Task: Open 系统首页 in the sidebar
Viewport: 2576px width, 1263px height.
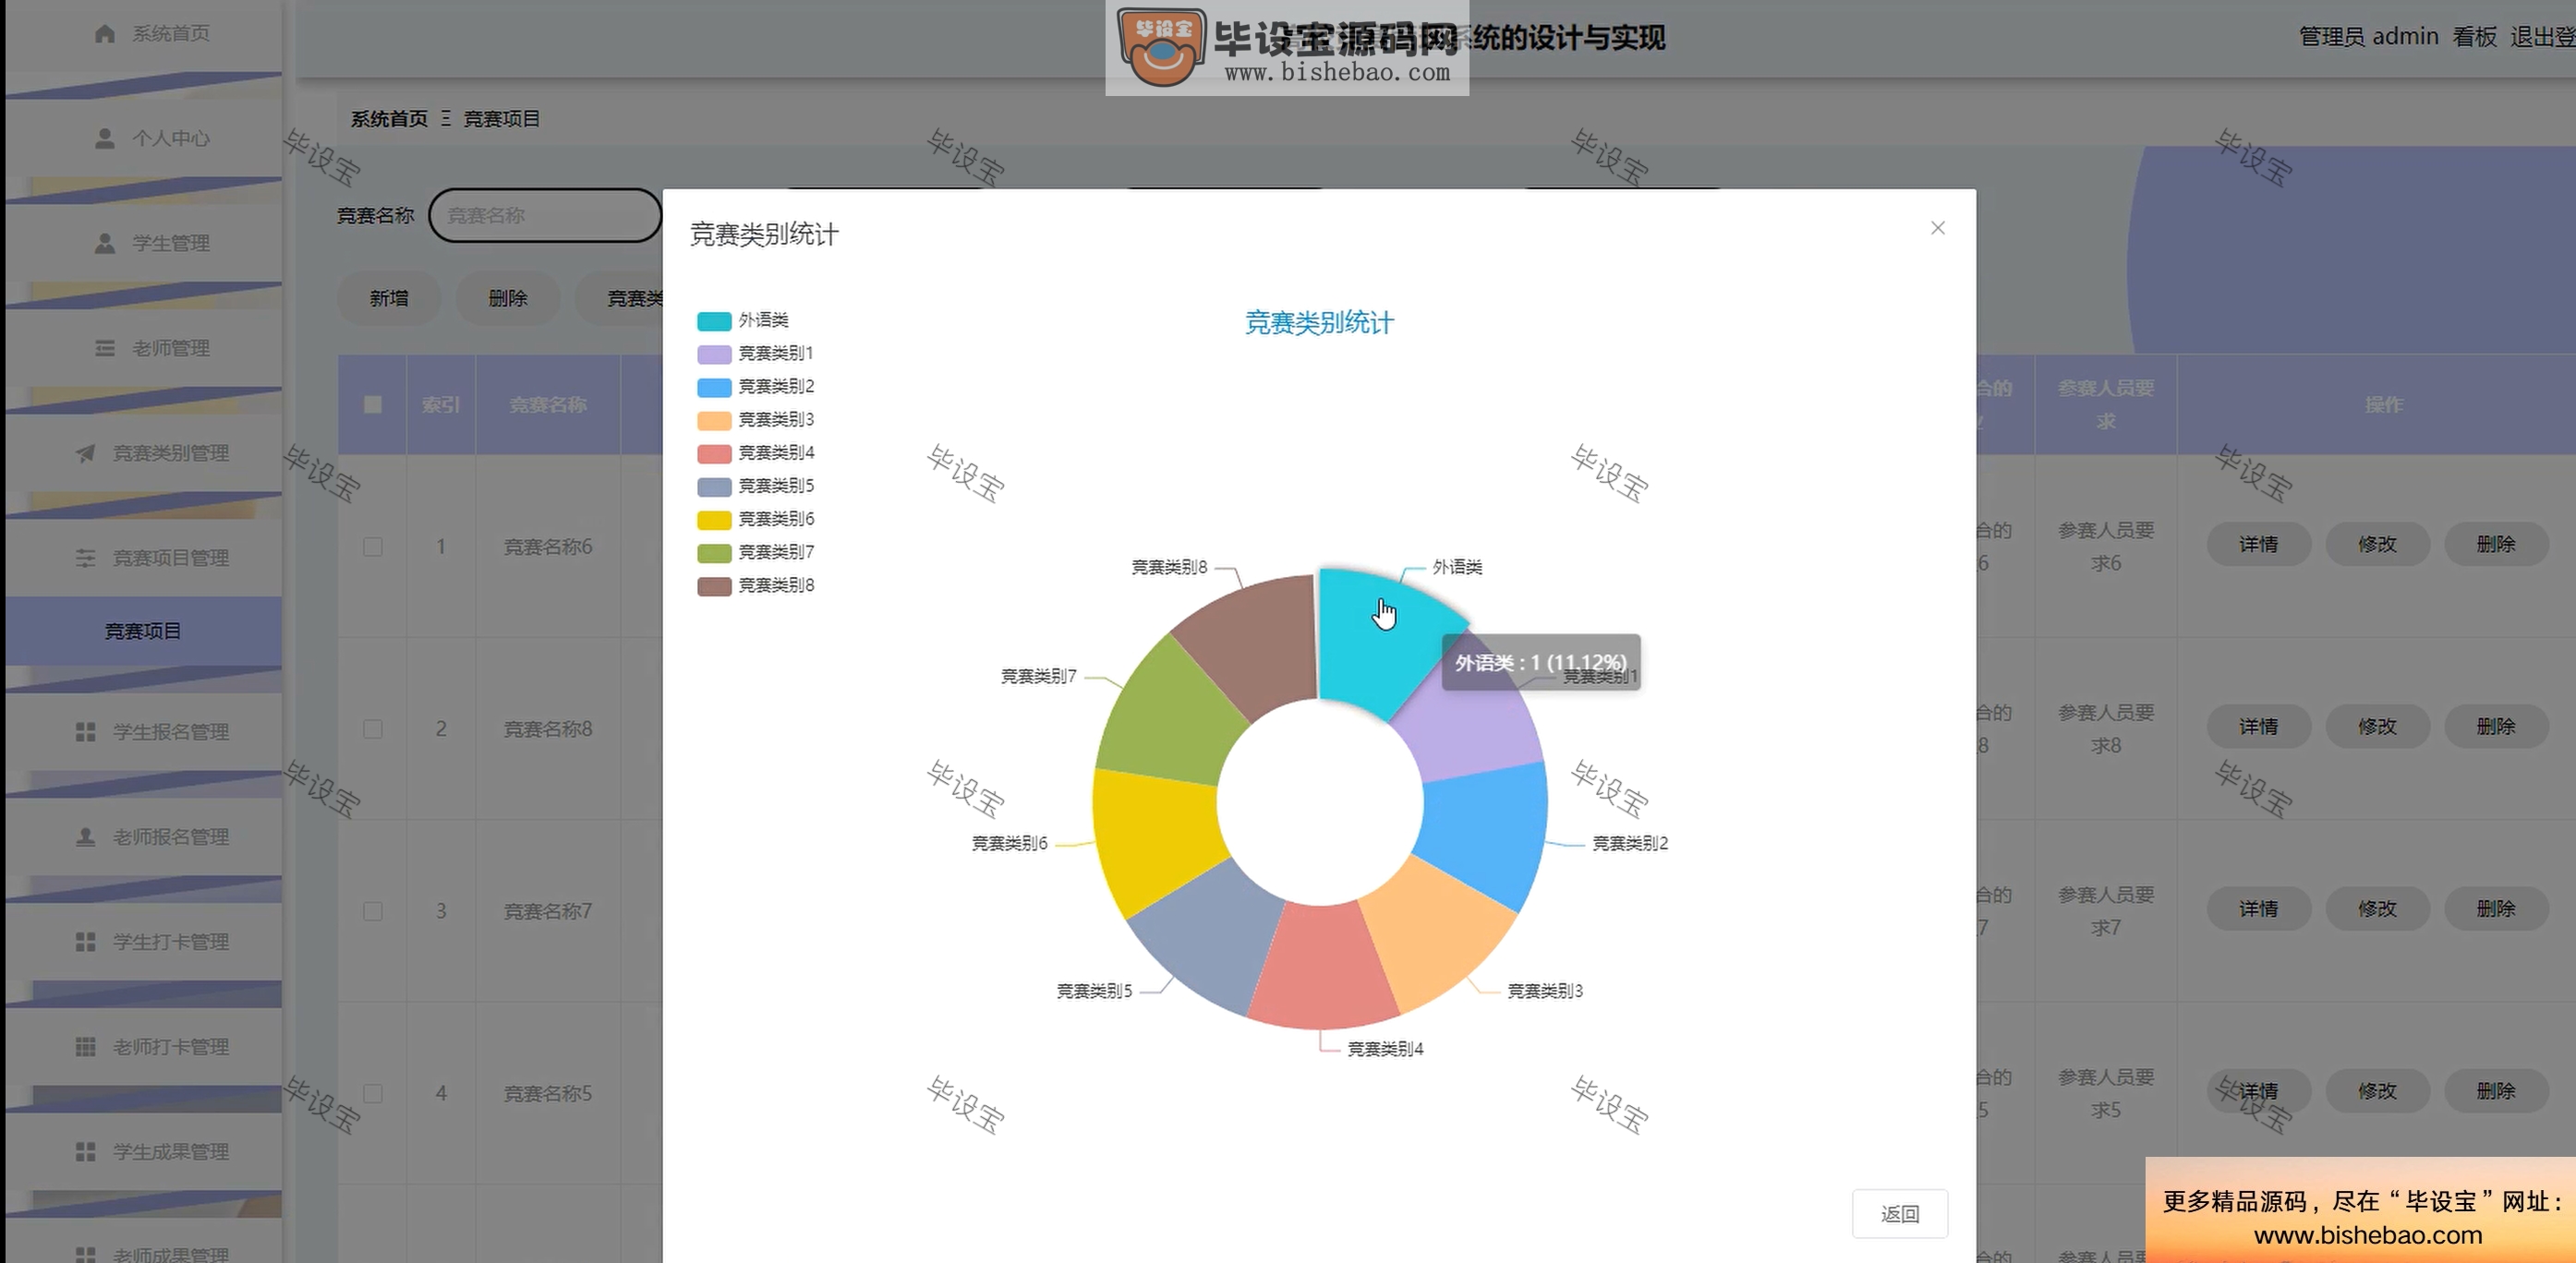Action: tap(143, 34)
